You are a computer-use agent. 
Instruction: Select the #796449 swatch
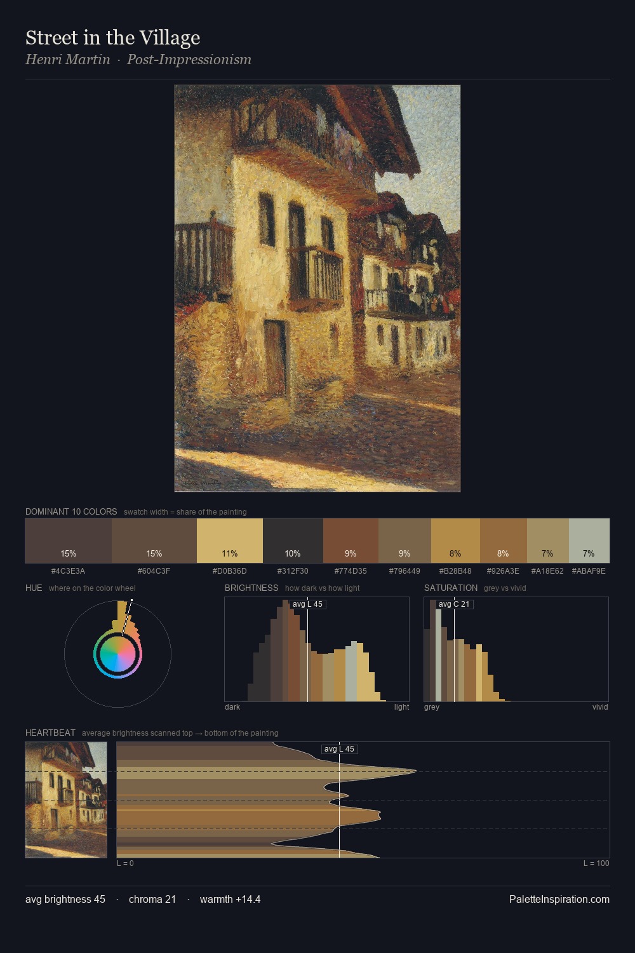(404, 541)
